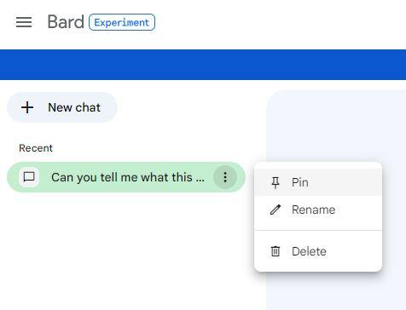Screen dimensions: 406x310
Task: Click the blue banner bar
Action: click(203, 65)
